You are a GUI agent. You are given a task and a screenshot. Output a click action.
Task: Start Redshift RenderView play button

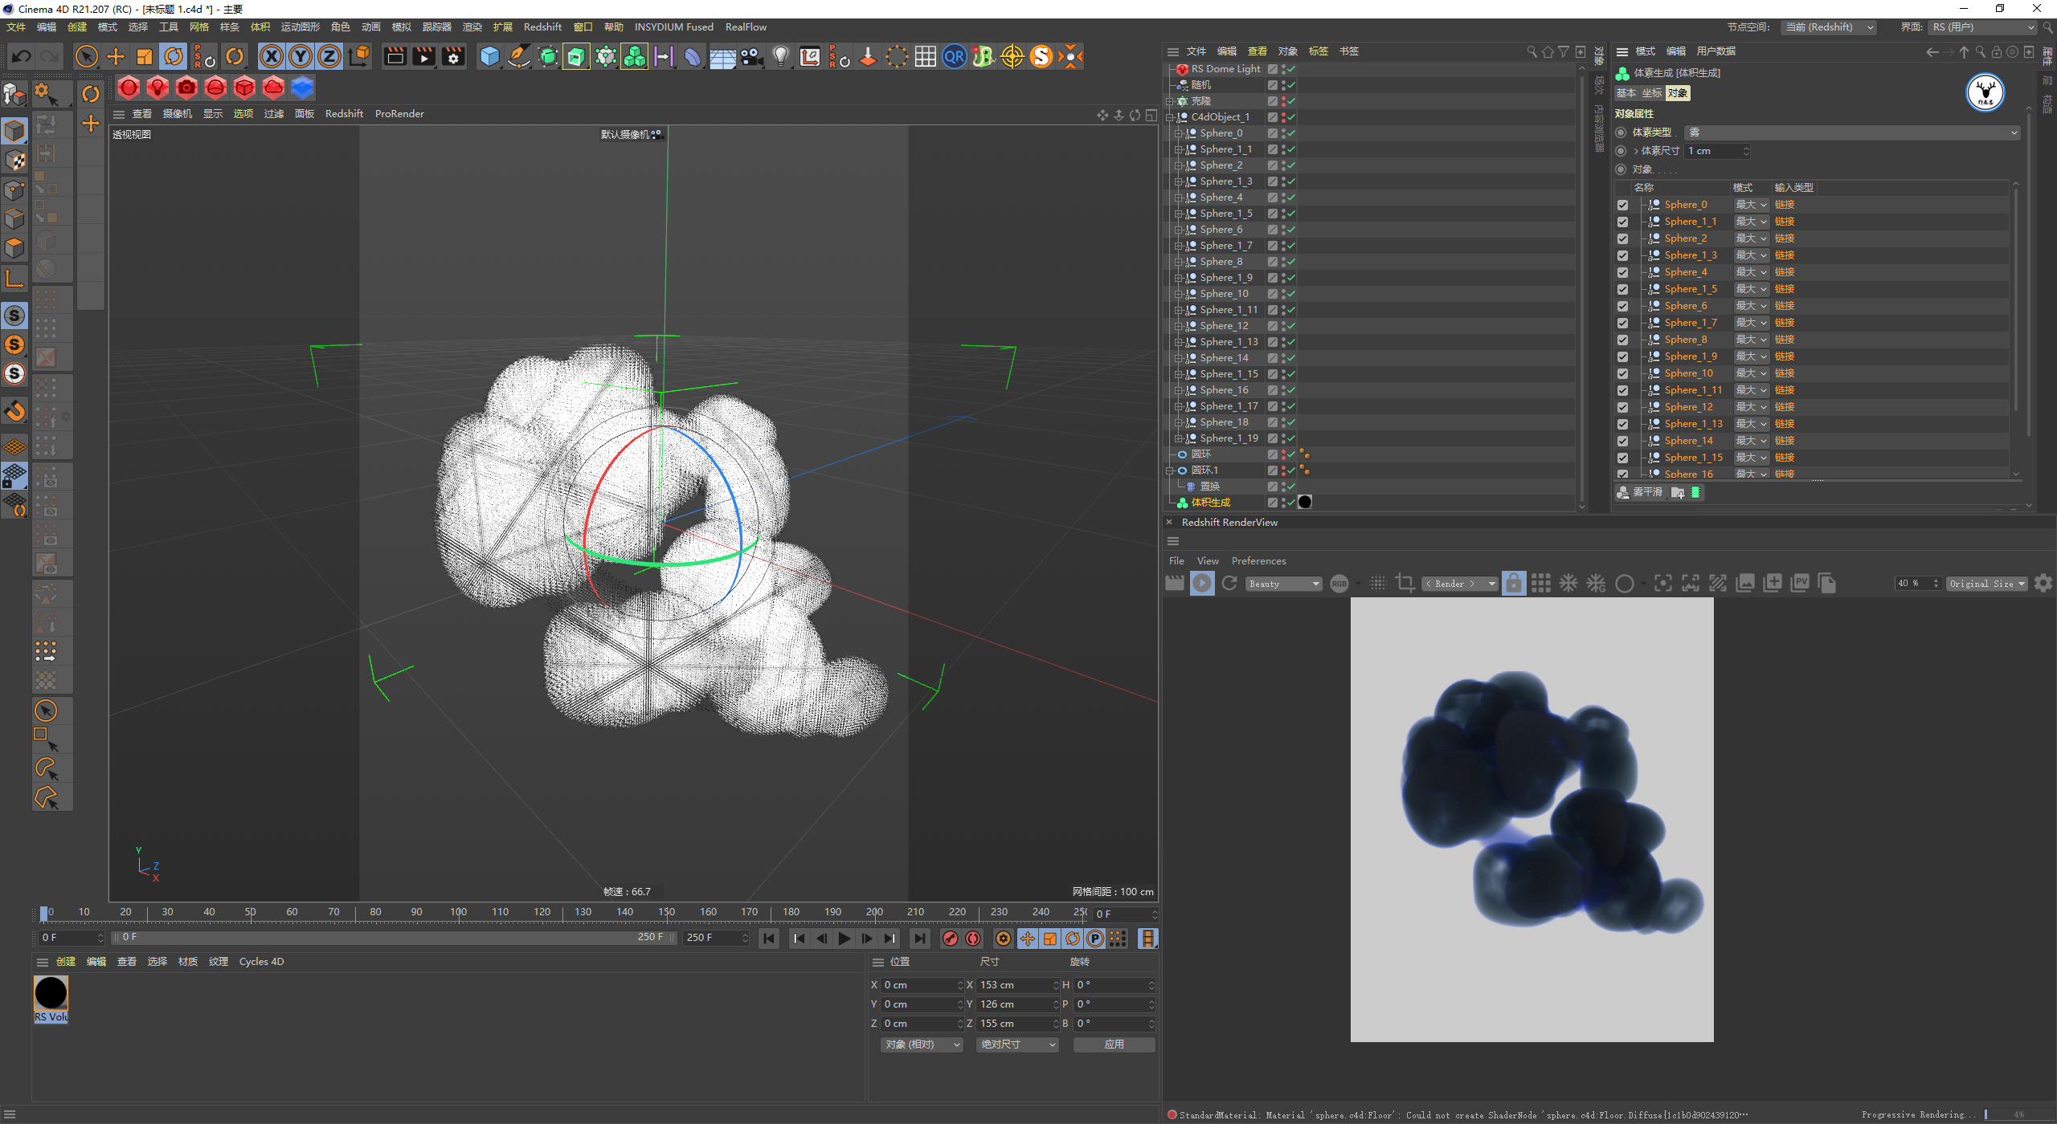pos(1202,584)
